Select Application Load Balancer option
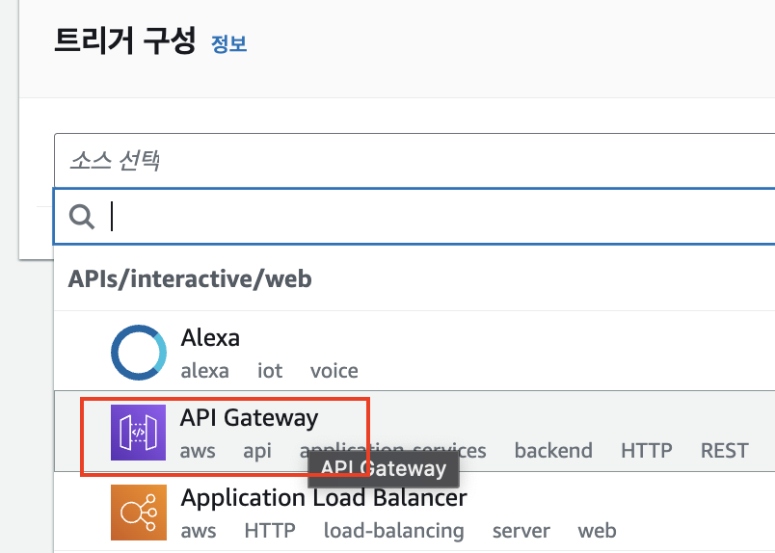 [x=414, y=512]
